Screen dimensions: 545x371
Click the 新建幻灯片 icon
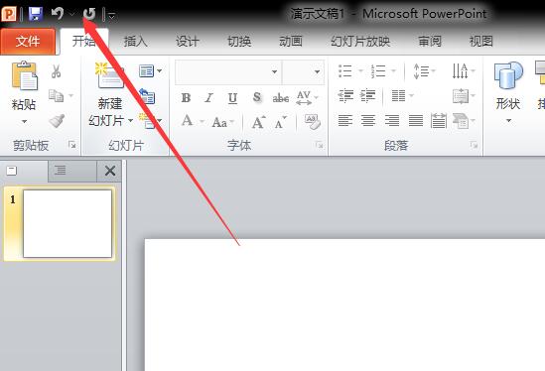coord(109,75)
